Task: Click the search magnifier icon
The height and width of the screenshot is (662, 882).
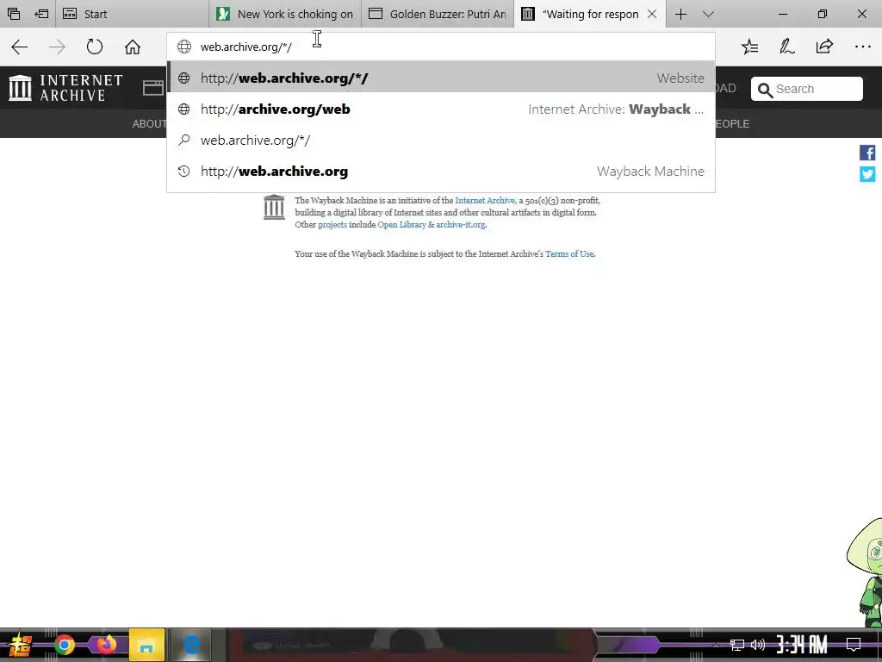Action: (765, 90)
